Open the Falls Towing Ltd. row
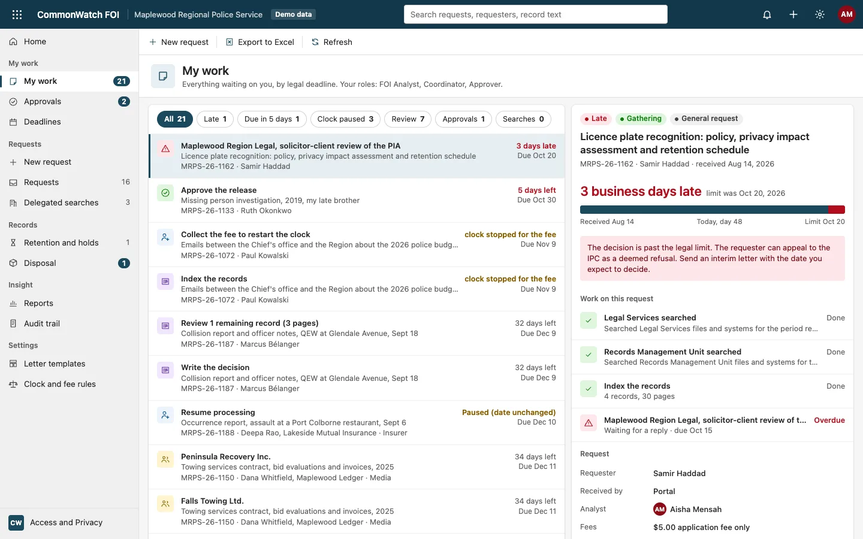This screenshot has height=539, width=863. pos(357,511)
